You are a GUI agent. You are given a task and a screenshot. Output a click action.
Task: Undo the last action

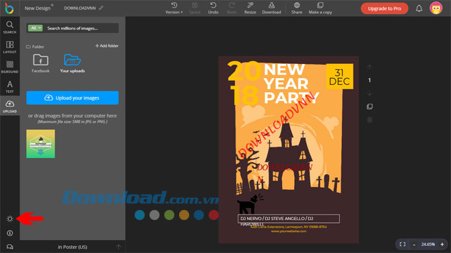pos(213,8)
